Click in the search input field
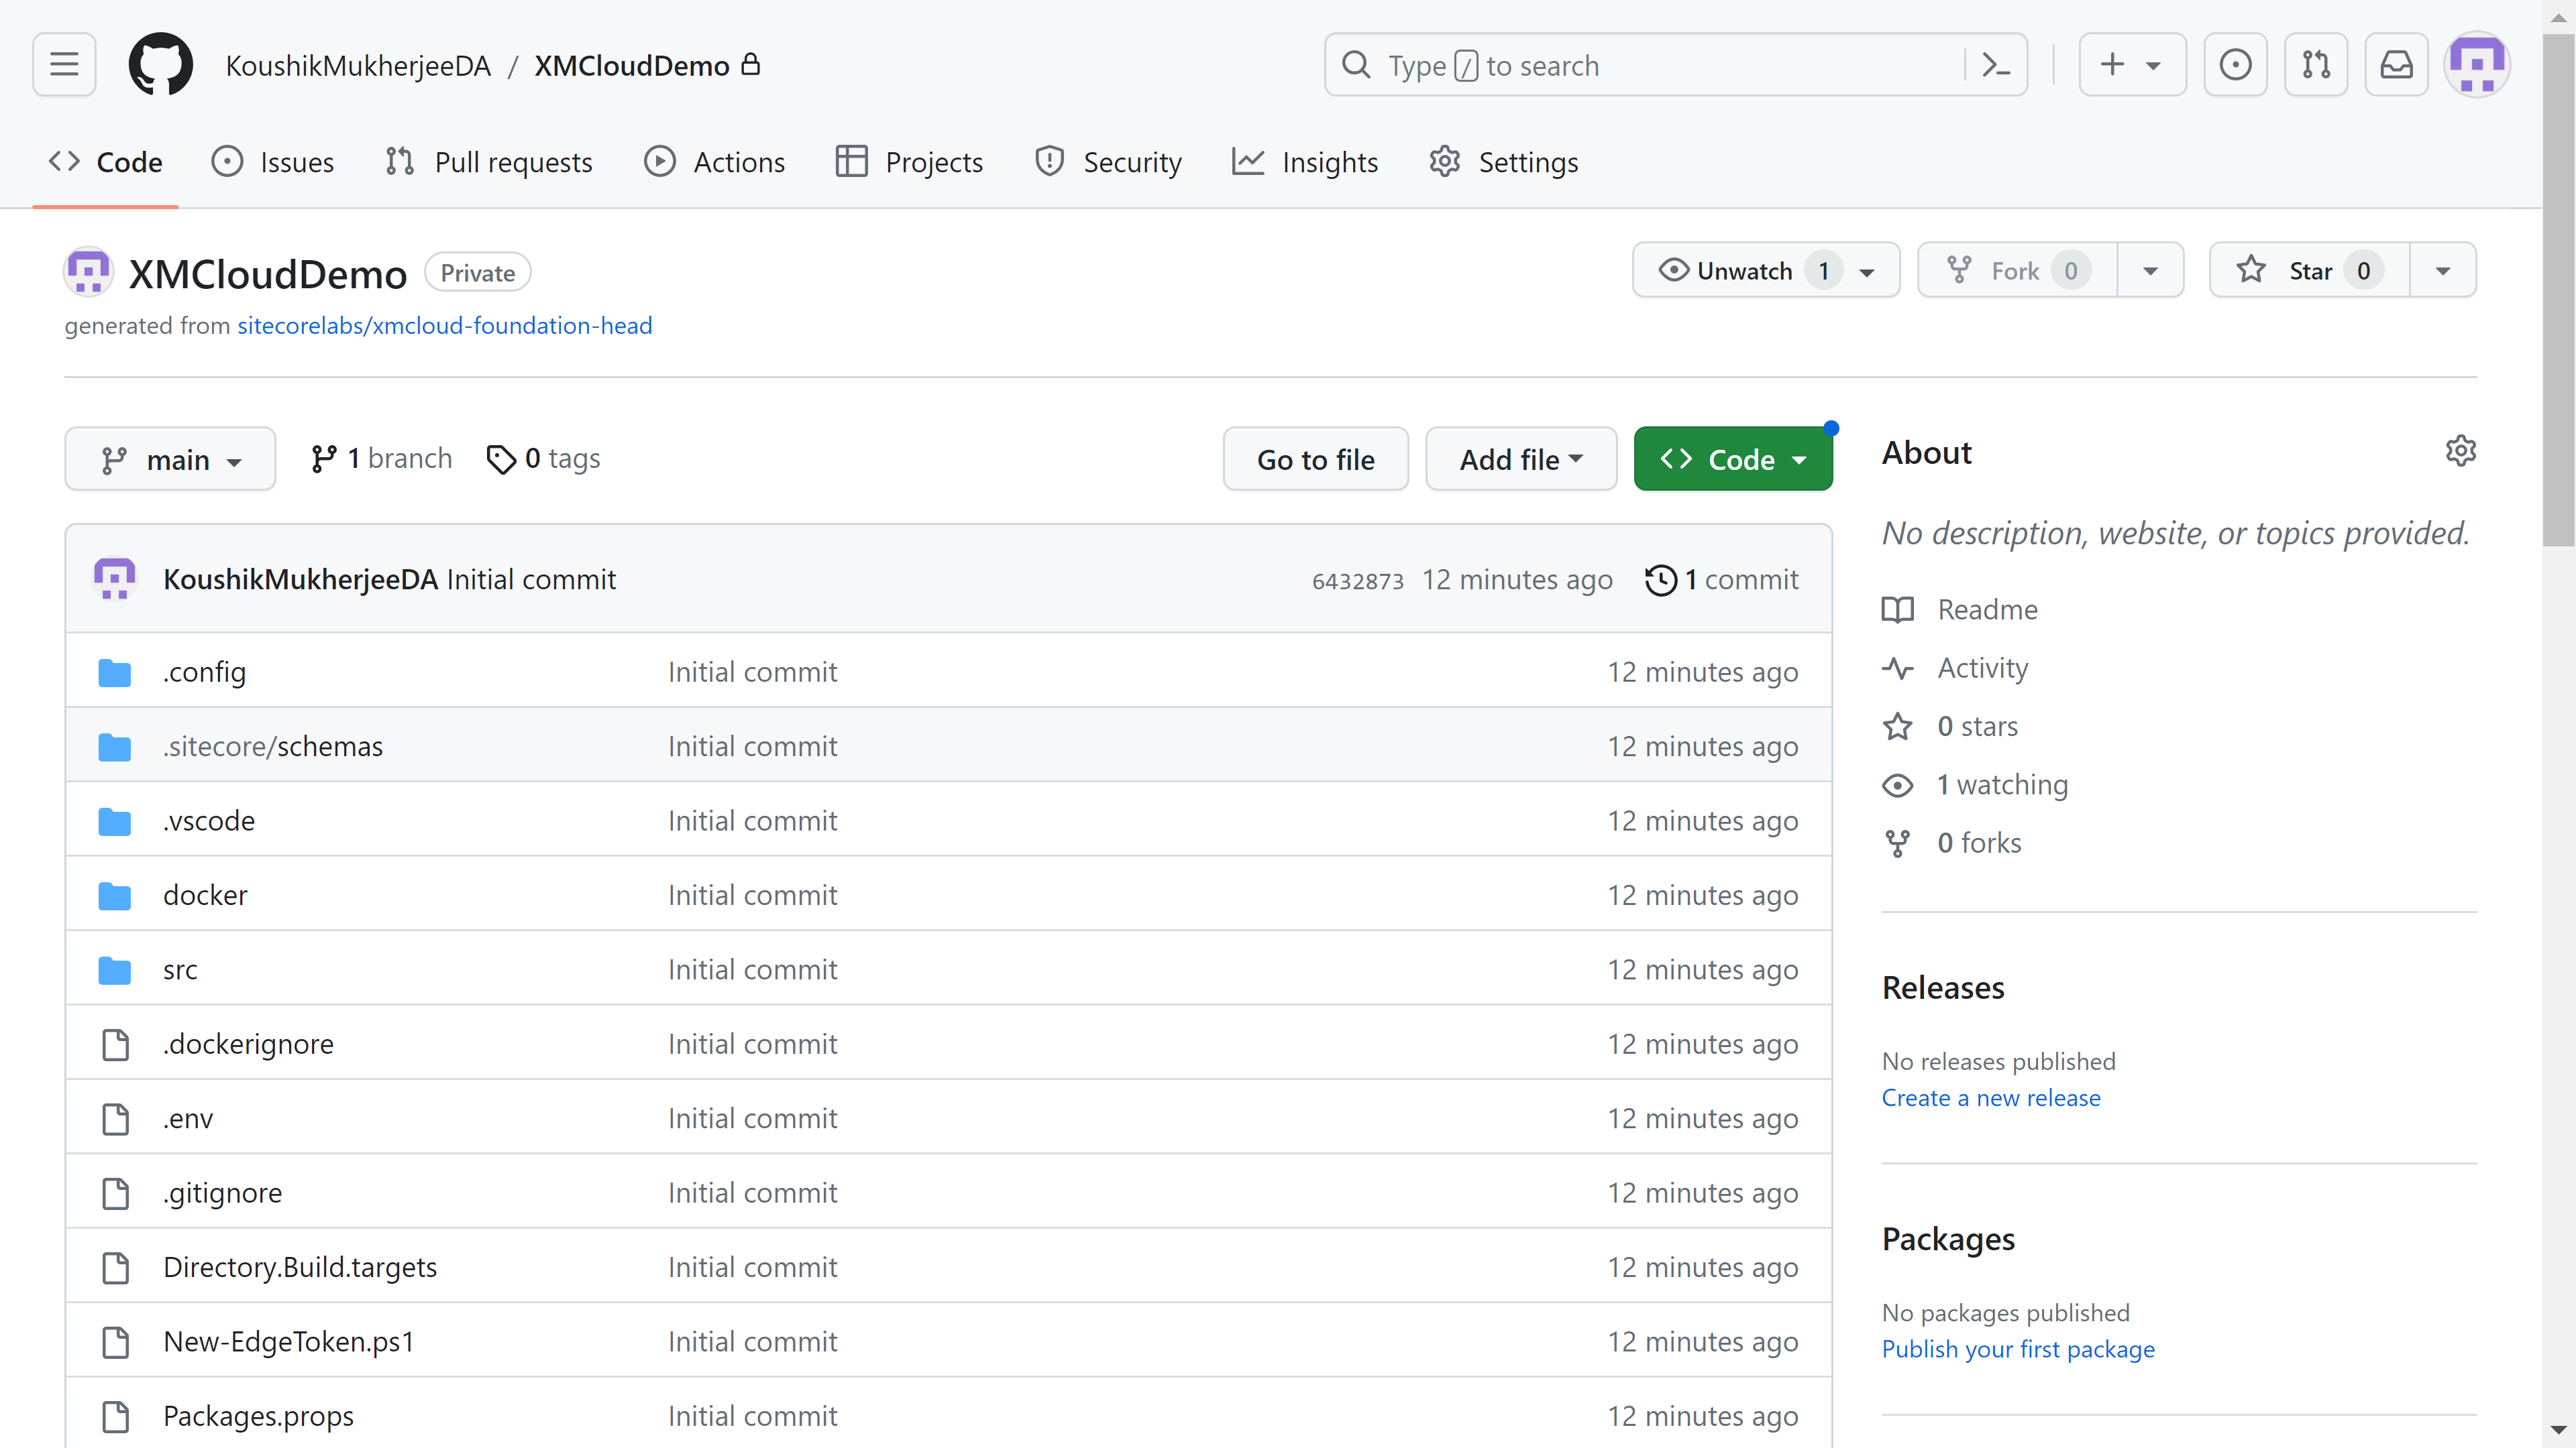The image size is (2576, 1448). click(x=1676, y=65)
